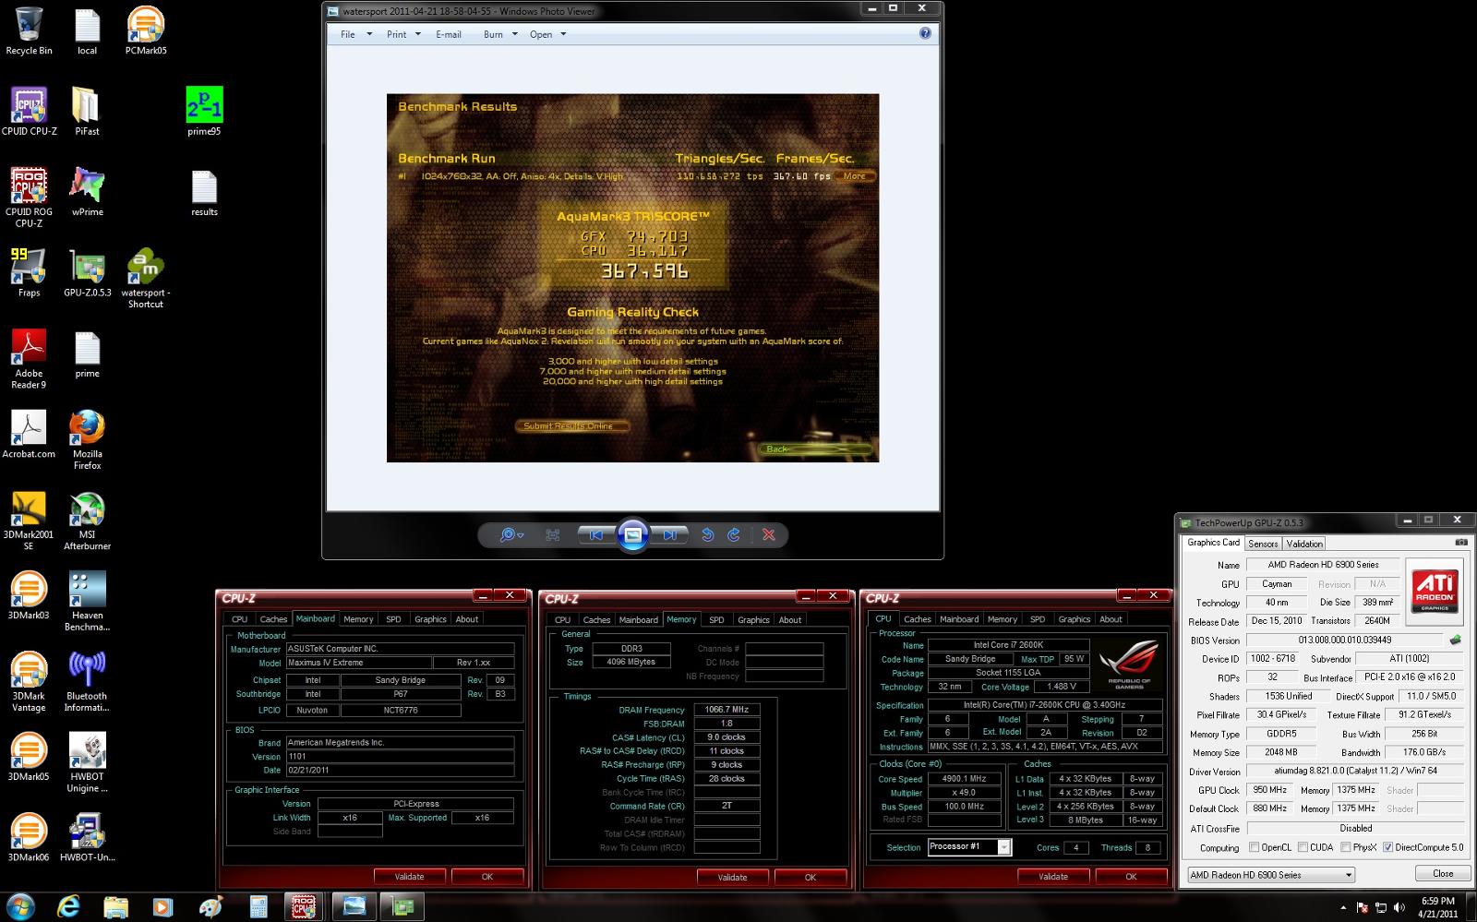Open the Windows Start button
This screenshot has width=1477, height=922.
(20, 906)
